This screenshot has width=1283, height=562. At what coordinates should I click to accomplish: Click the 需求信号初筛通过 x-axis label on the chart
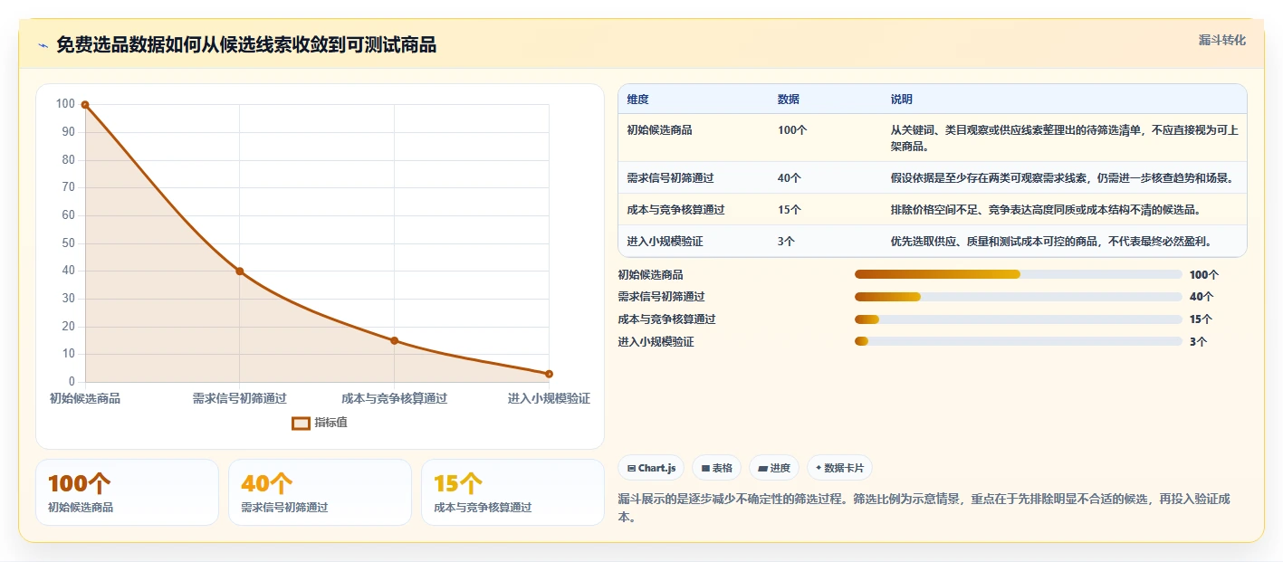(x=240, y=398)
